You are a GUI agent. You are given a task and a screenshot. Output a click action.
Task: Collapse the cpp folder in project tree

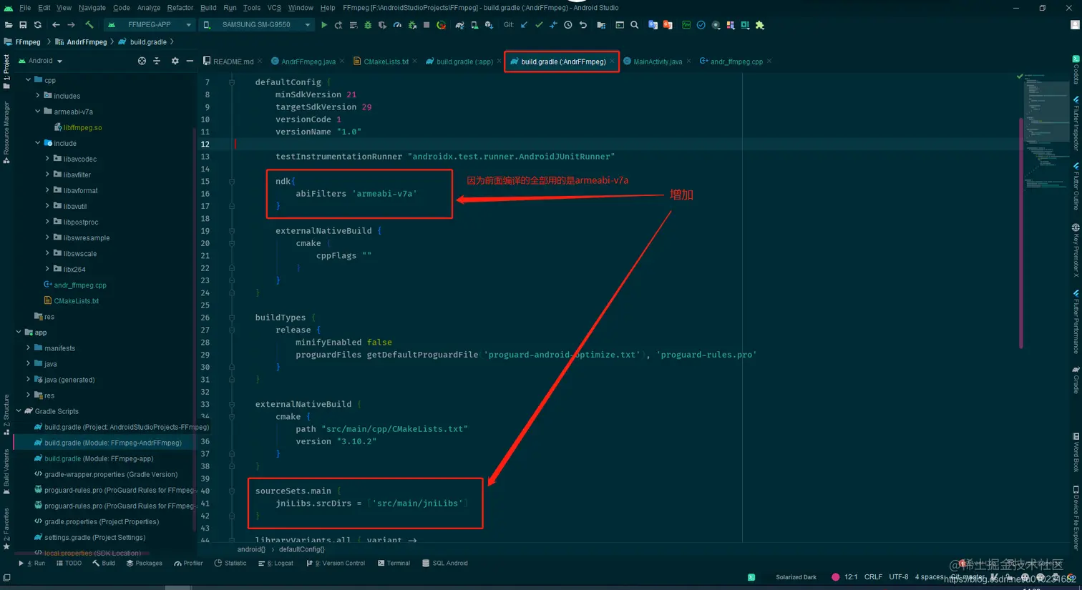(x=29, y=80)
